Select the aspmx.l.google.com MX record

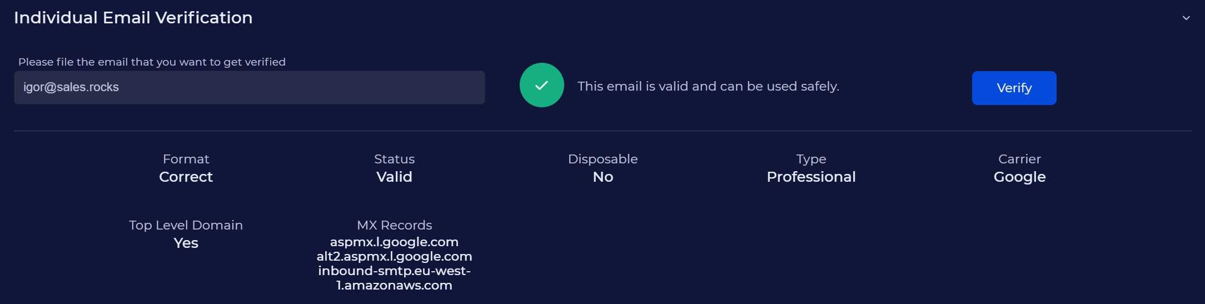[394, 242]
